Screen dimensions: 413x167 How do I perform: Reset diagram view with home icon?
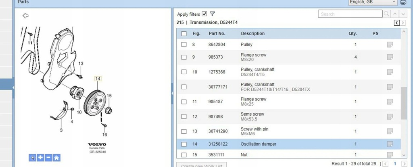click(56, 157)
